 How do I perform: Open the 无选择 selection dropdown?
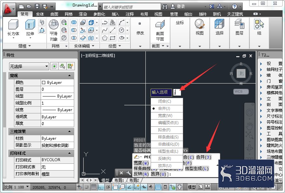pyautogui.click(x=29, y=67)
